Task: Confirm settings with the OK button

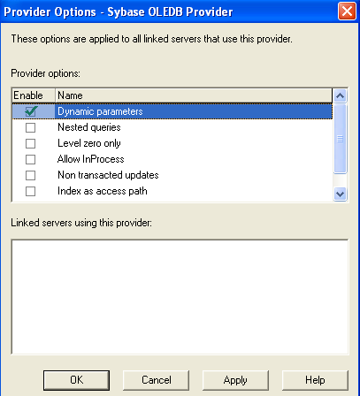Action: point(76,380)
